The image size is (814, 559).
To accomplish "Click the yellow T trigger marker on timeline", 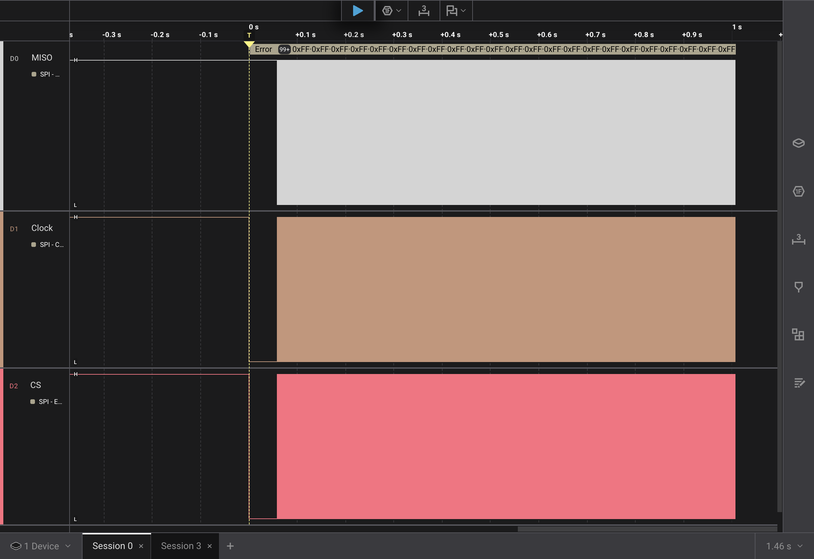I will point(249,35).
